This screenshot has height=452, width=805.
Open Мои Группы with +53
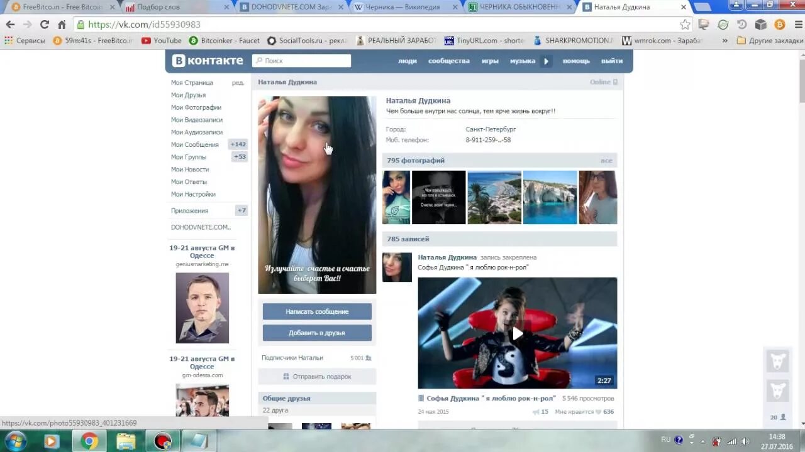click(x=208, y=157)
